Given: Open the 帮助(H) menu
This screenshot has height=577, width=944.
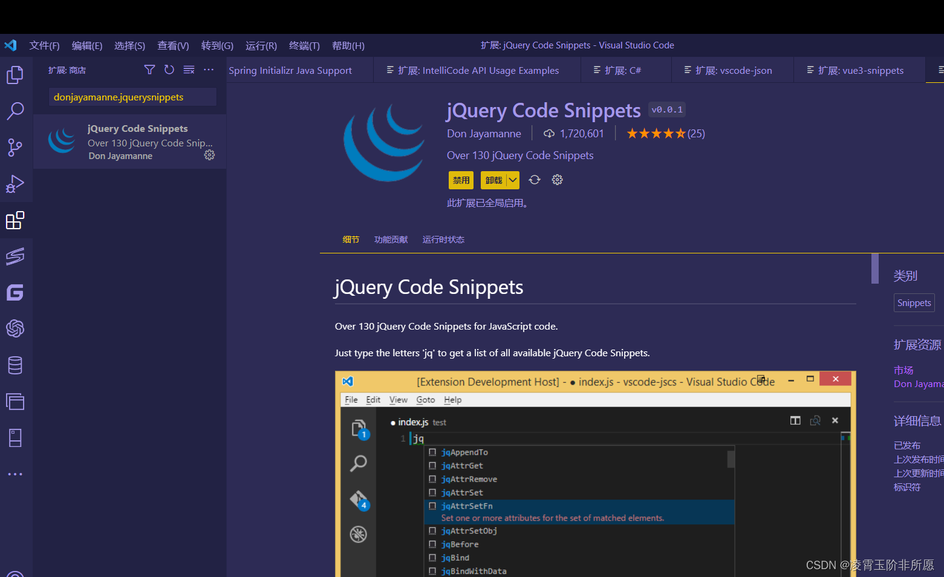Looking at the screenshot, I should coord(348,45).
